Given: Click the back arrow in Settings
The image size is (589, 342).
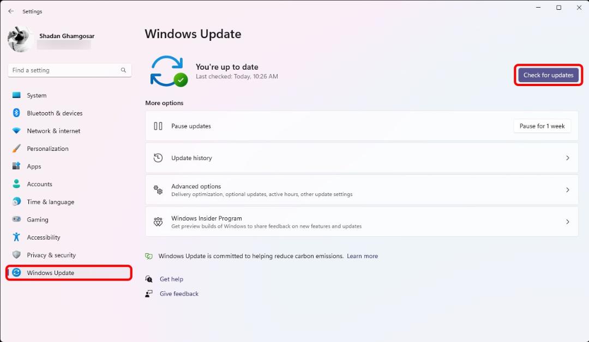Looking at the screenshot, I should 11,11.
